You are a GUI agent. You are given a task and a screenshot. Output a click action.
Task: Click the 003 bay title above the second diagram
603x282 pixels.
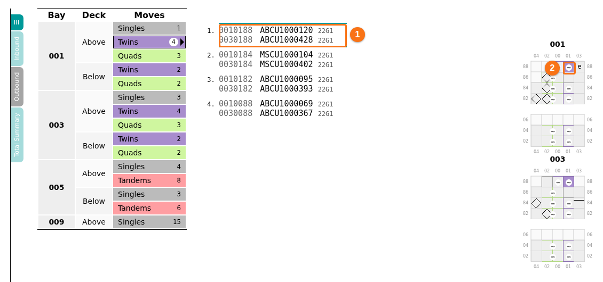coord(557,159)
